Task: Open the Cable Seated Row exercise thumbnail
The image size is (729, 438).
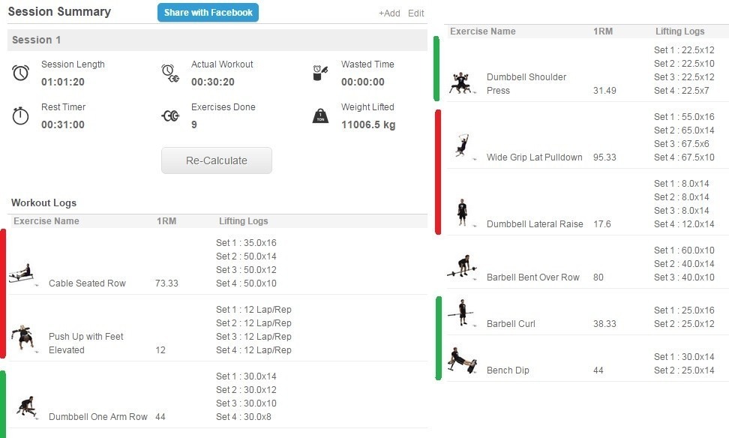Action: [x=22, y=273]
